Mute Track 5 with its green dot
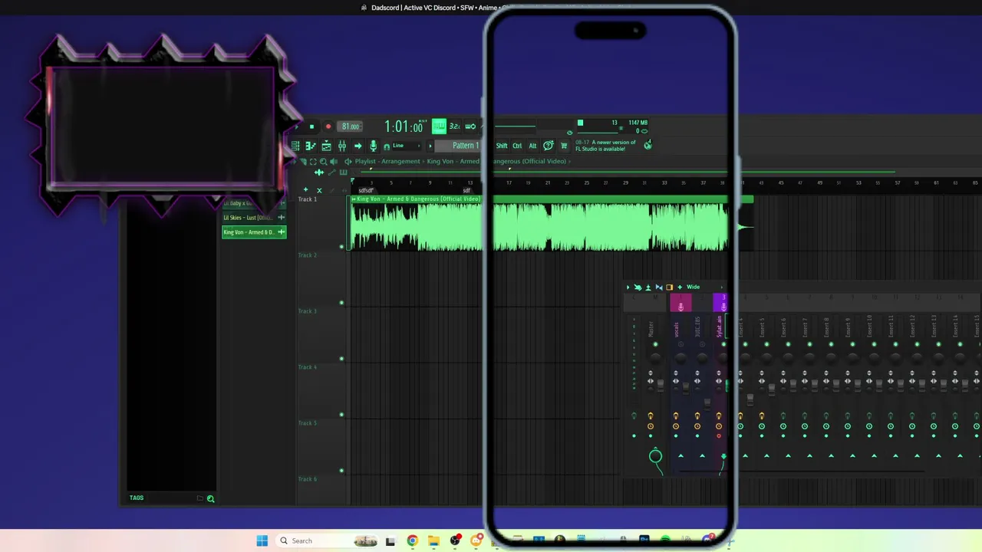Viewport: 982px width, 552px height. (x=342, y=471)
